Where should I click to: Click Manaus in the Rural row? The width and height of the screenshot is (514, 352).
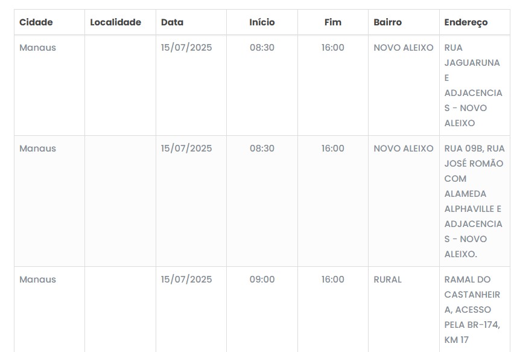click(x=37, y=280)
